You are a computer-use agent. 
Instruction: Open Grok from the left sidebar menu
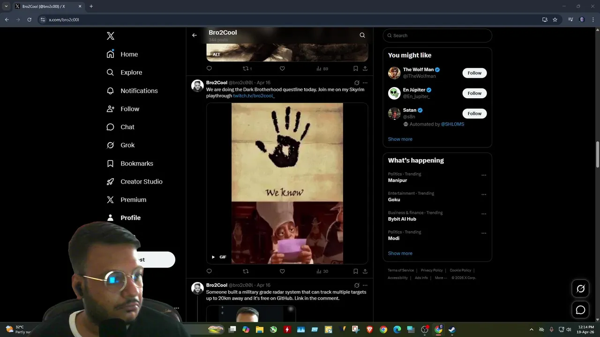pos(120,145)
